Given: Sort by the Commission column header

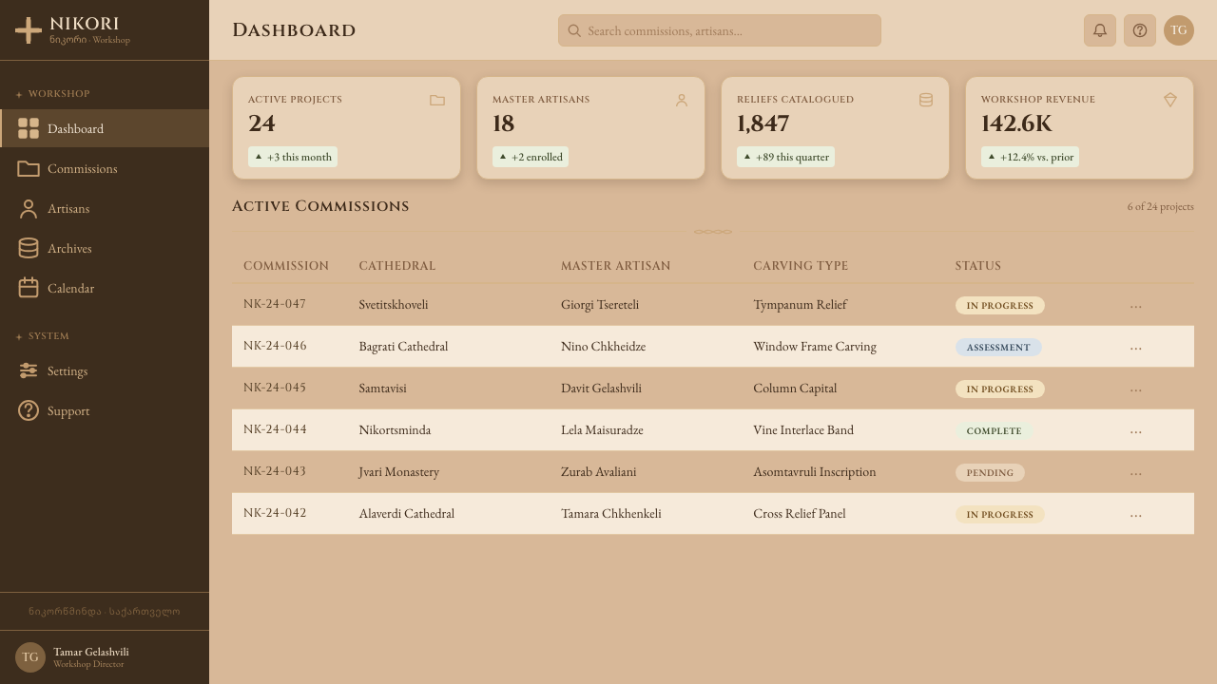Looking at the screenshot, I should point(286,266).
